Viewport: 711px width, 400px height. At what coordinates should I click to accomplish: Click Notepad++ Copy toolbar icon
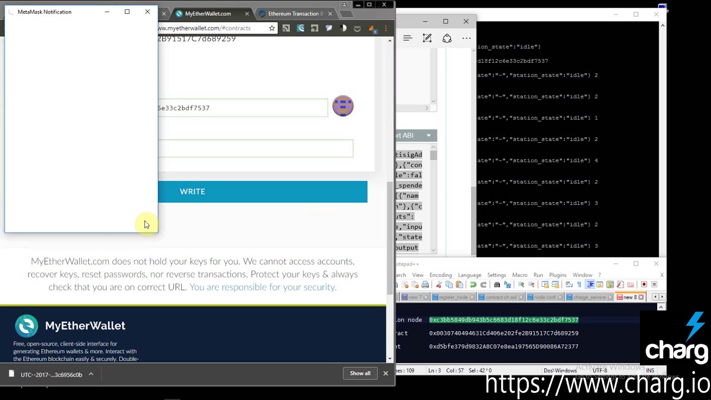449,284
